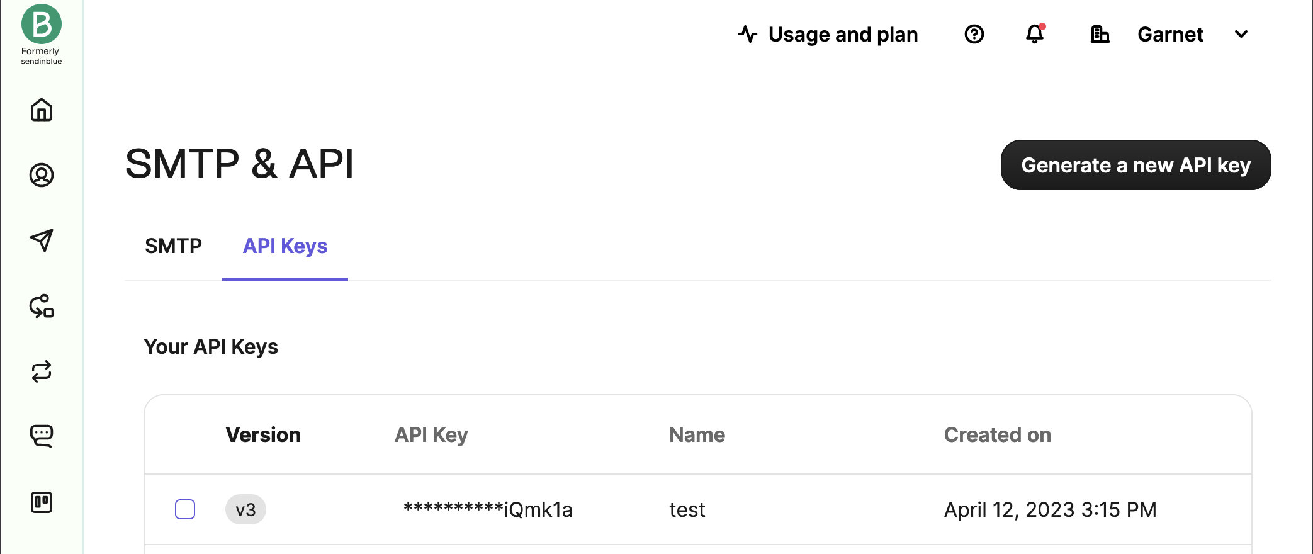Check the notifications bell
Image resolution: width=1313 pixels, height=554 pixels.
[x=1033, y=35]
